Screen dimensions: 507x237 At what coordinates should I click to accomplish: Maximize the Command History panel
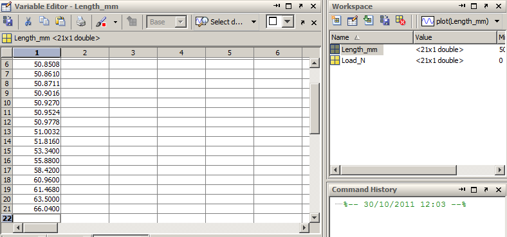pyautogui.click(x=474, y=190)
